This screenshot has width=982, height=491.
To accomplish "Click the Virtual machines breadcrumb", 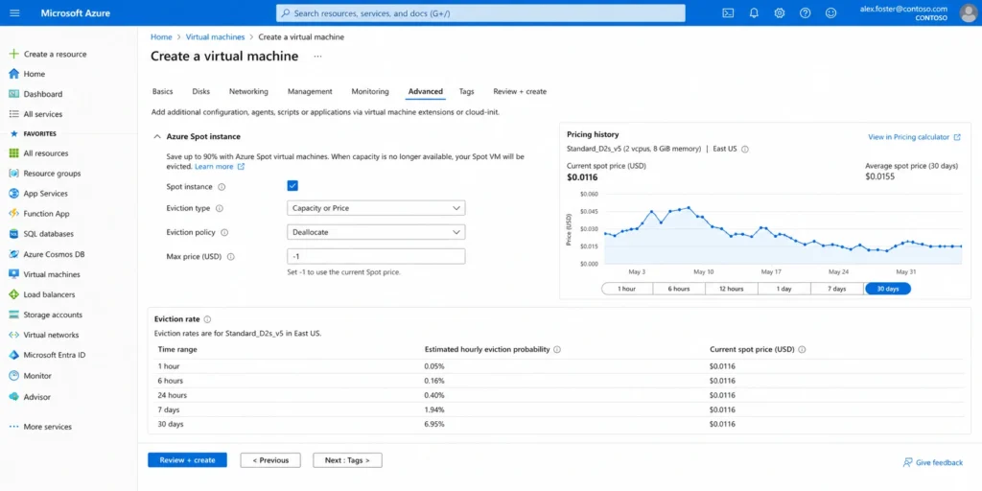I will point(215,37).
